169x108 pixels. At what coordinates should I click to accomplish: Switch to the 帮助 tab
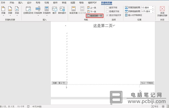coord(81,3)
